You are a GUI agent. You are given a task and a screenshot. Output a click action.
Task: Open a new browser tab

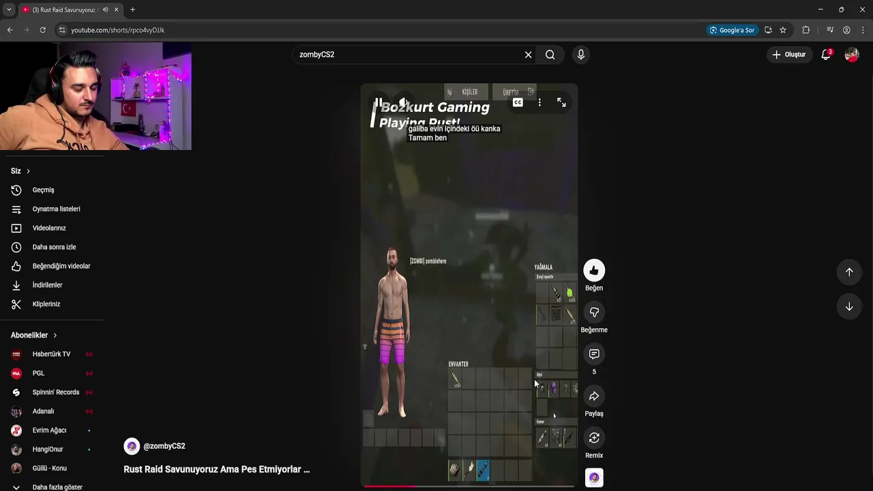click(132, 10)
